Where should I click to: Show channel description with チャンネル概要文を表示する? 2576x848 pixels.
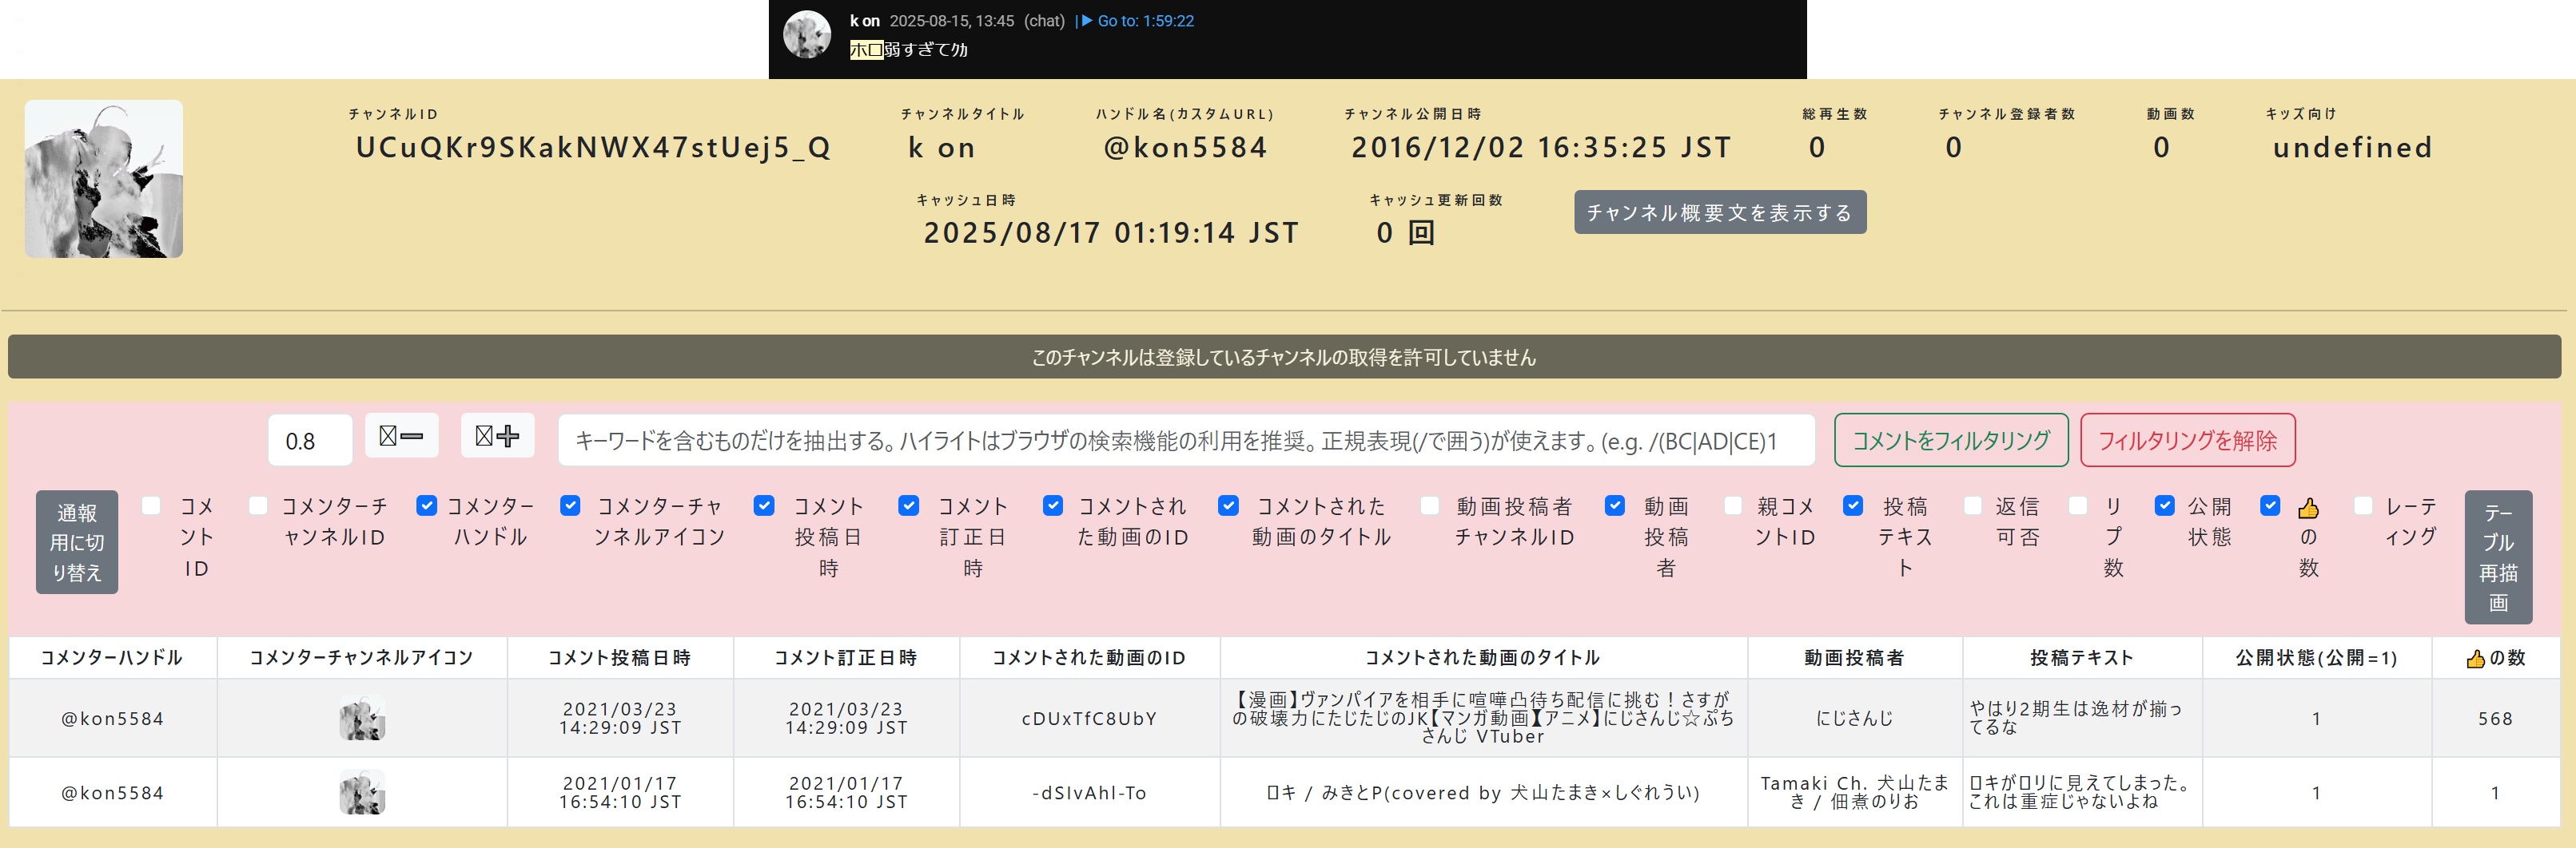1719,212
